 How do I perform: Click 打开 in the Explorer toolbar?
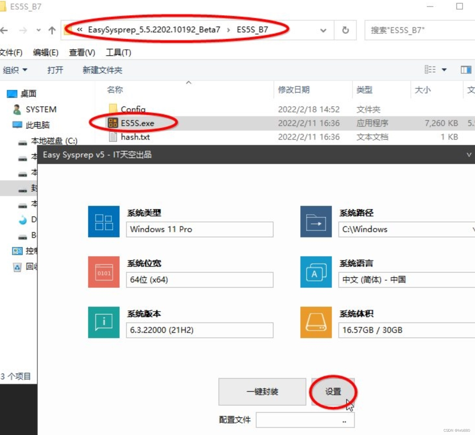pos(55,70)
